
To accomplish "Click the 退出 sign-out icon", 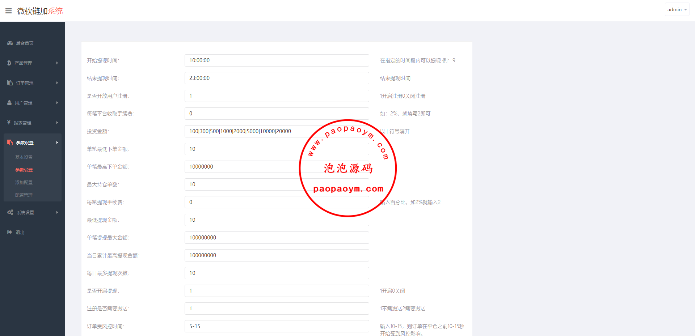I will click(x=10, y=232).
